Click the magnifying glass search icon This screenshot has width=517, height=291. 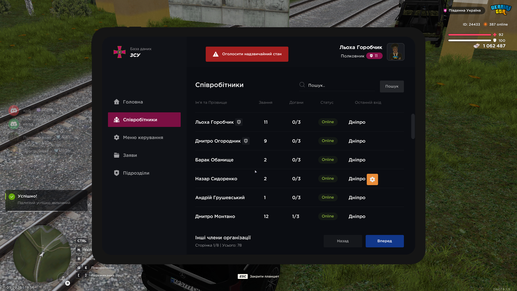click(x=302, y=85)
